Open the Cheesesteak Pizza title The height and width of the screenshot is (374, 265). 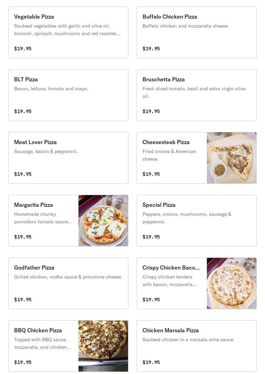click(x=166, y=142)
